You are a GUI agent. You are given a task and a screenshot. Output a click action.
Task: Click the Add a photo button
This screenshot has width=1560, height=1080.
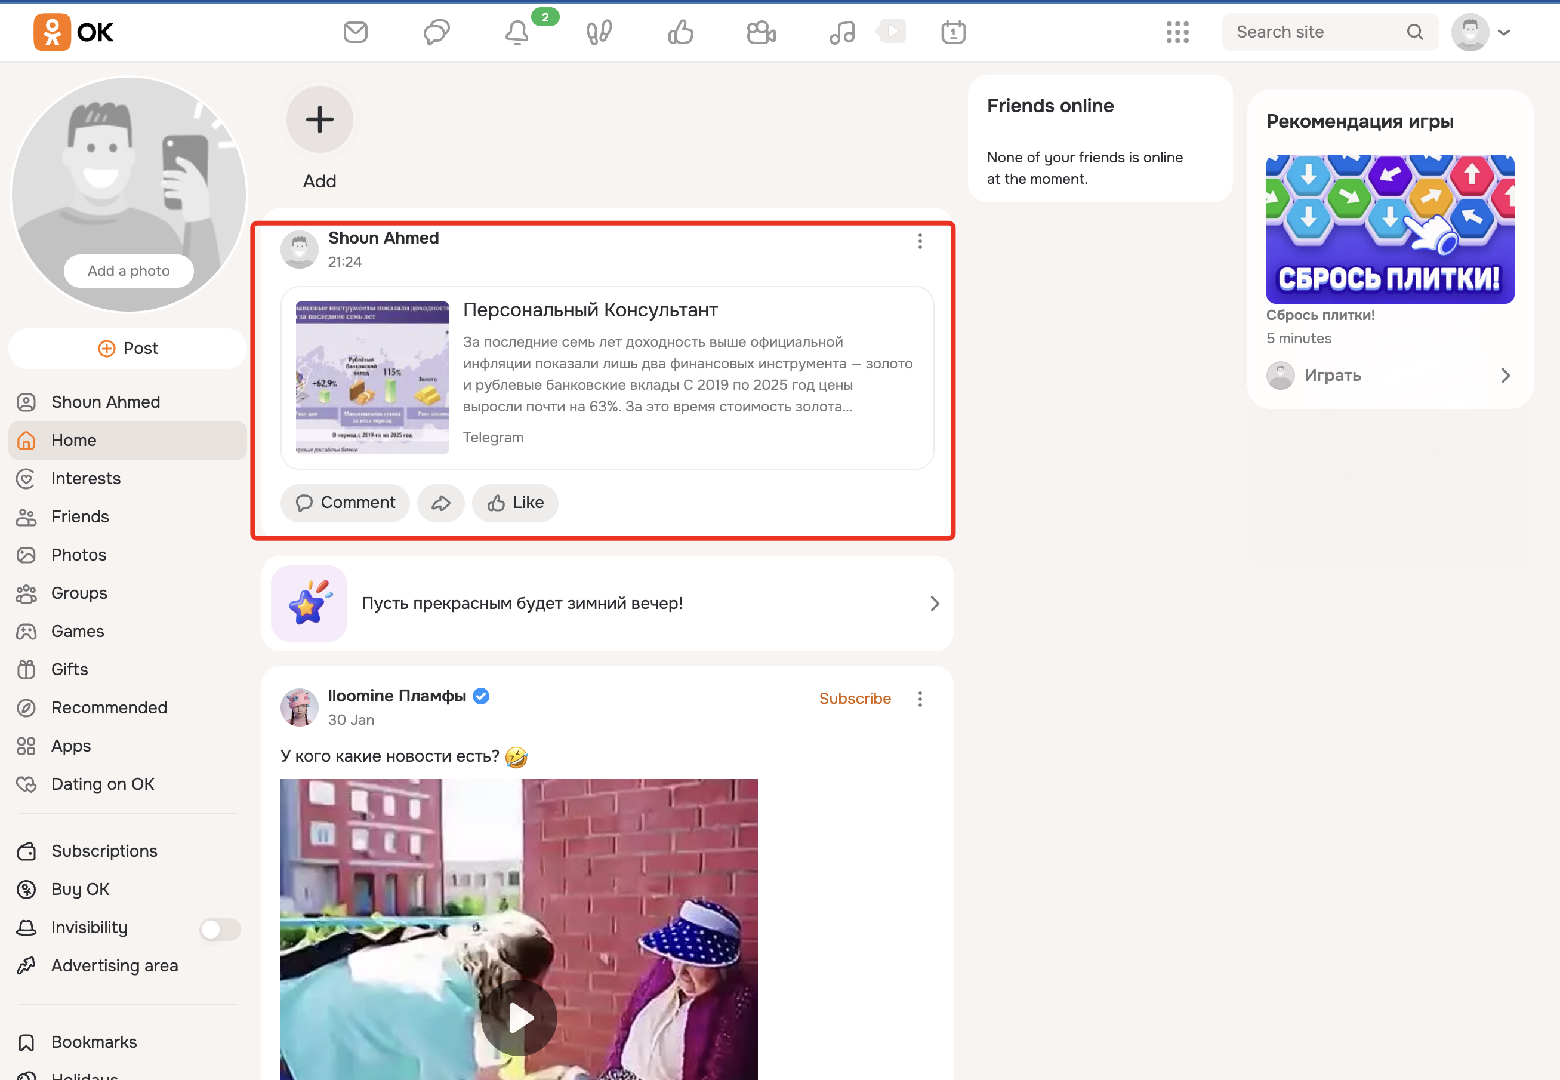pyautogui.click(x=128, y=270)
